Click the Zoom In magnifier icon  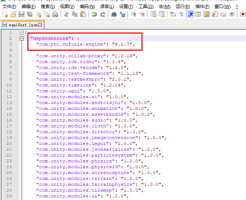[x=134, y=15]
